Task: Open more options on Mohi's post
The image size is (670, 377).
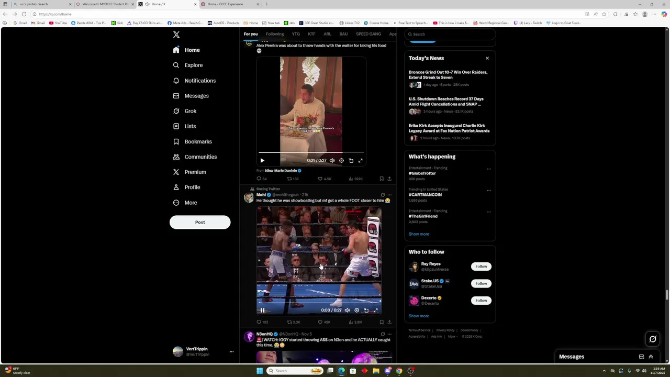Action: coord(389,195)
